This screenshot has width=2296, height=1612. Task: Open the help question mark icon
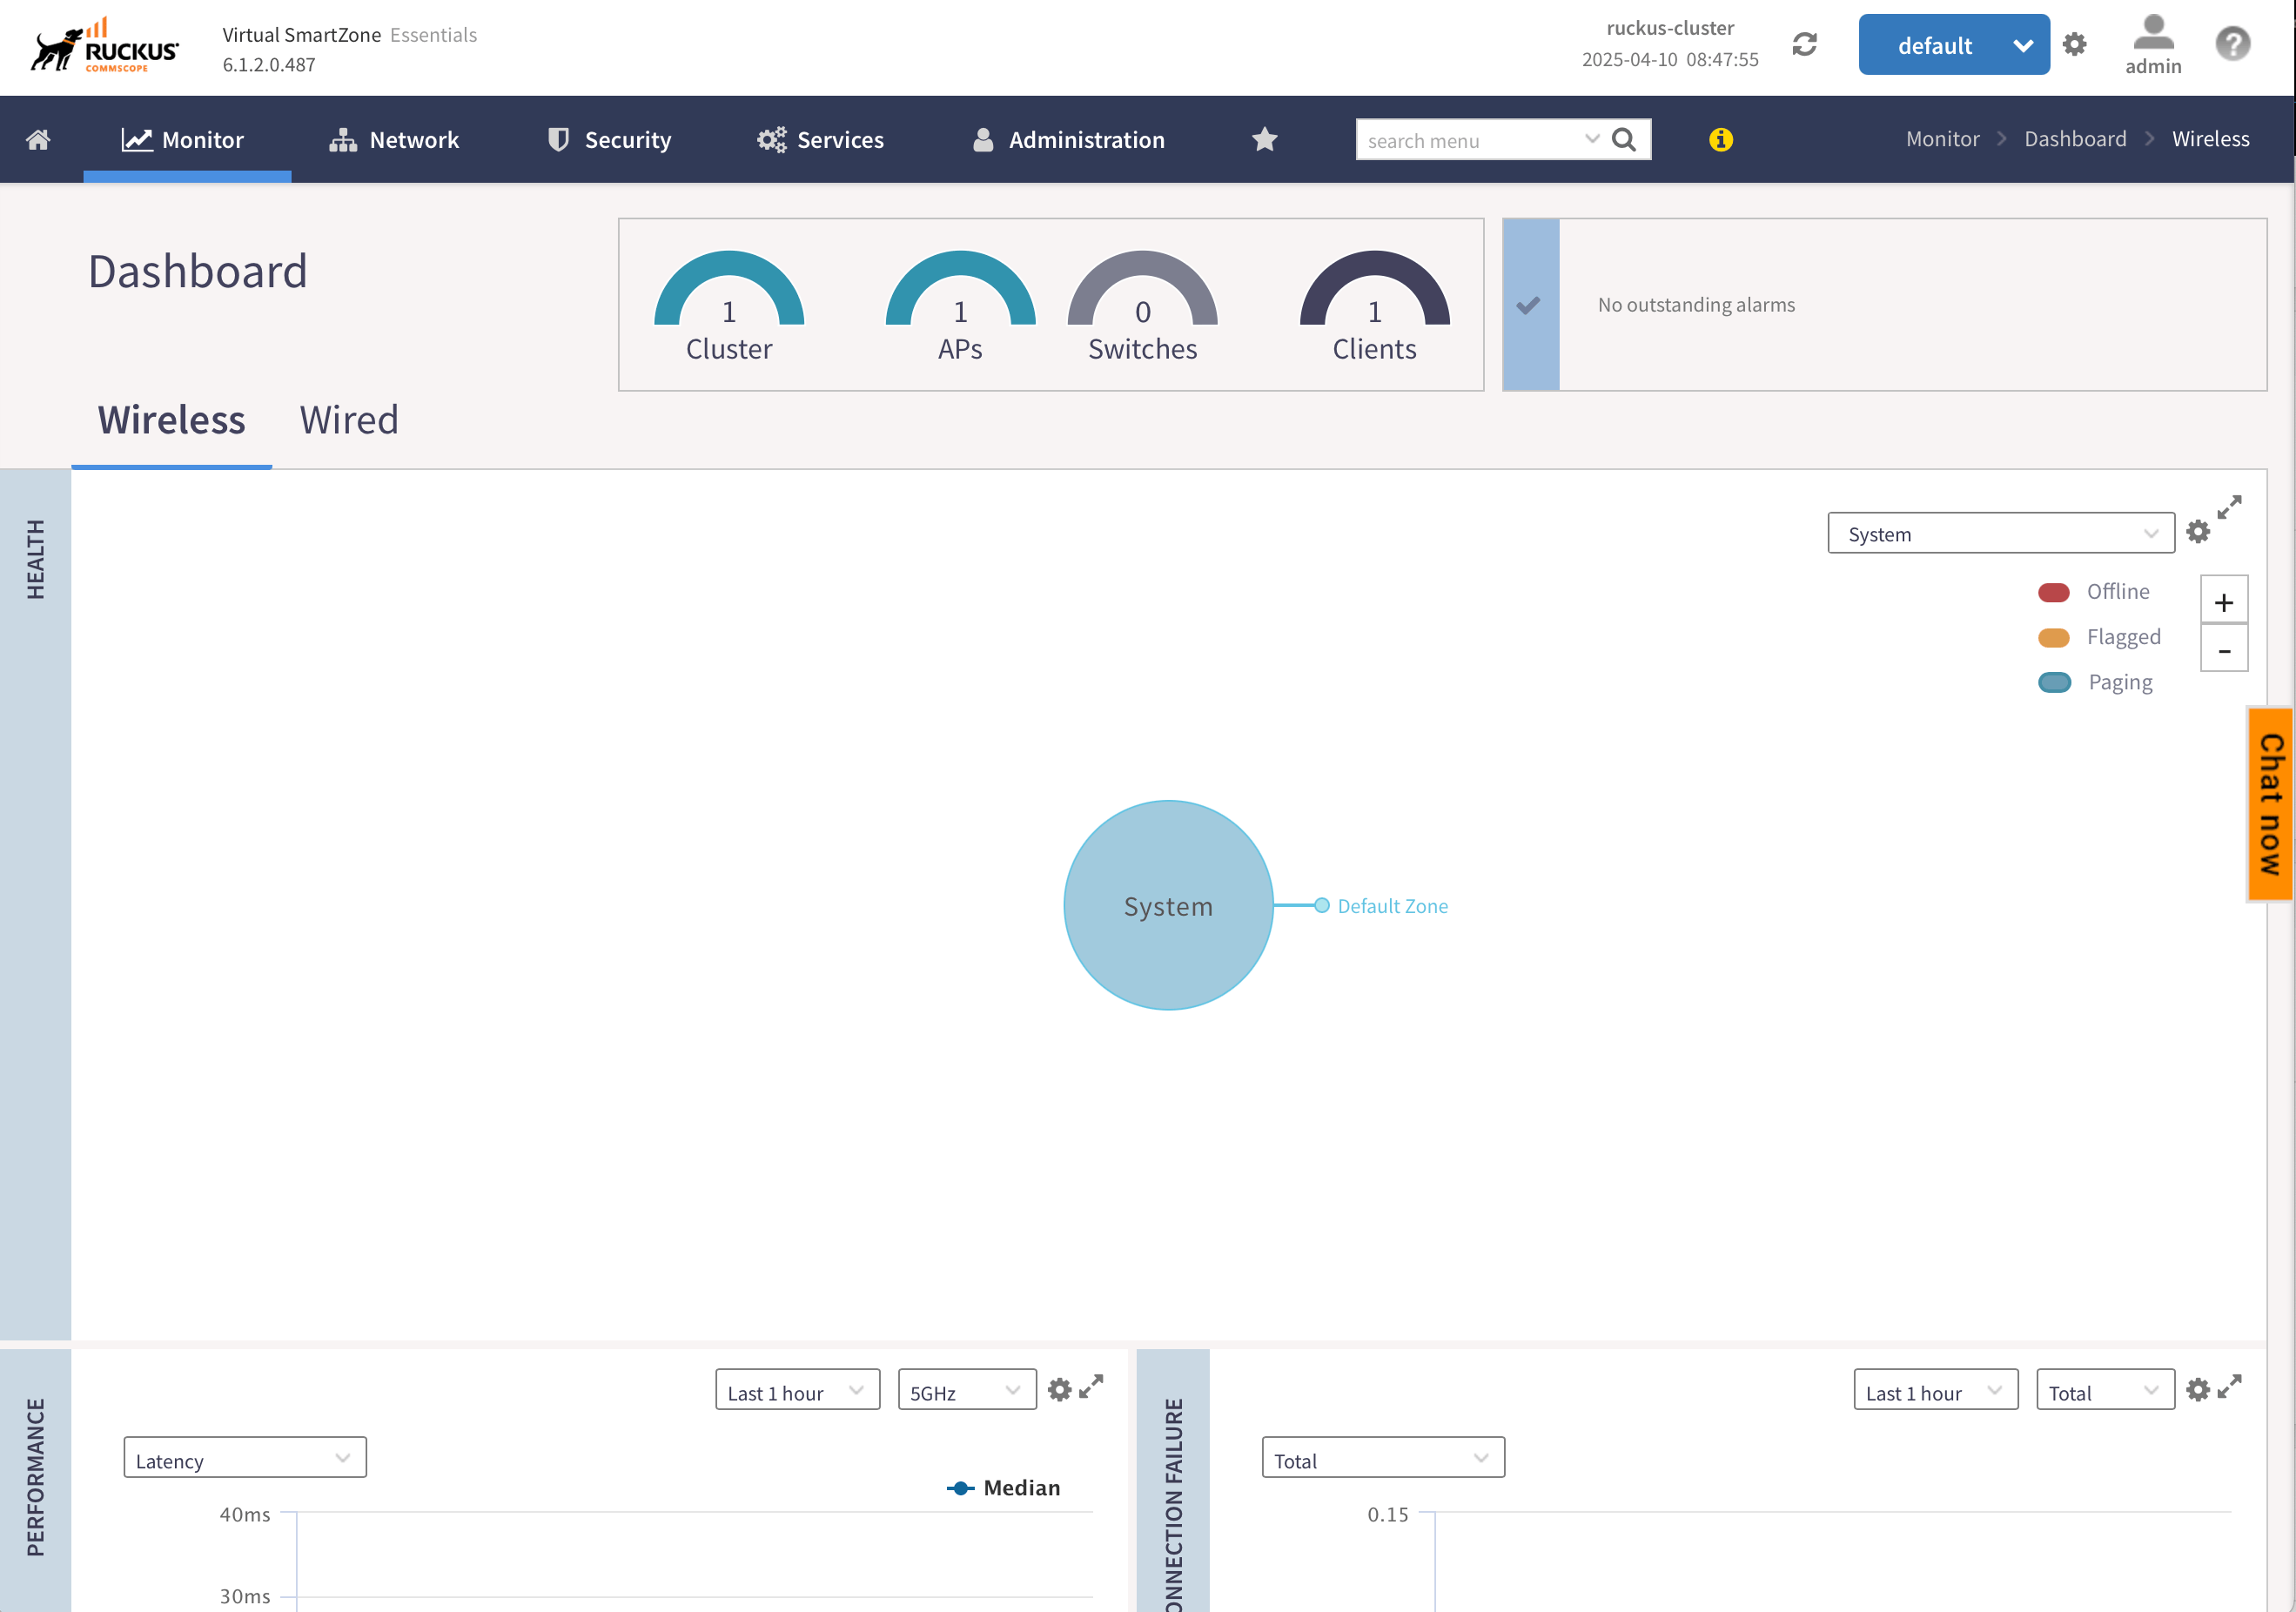[2232, 45]
